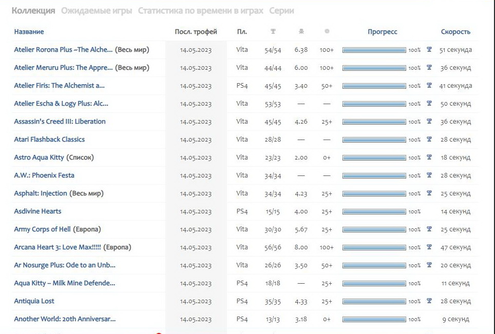Image resolution: width=495 pixels, height=334 pixels.
Task: Click platinum trophy icon in Atari Flashback Classics row
Action: click(429, 140)
